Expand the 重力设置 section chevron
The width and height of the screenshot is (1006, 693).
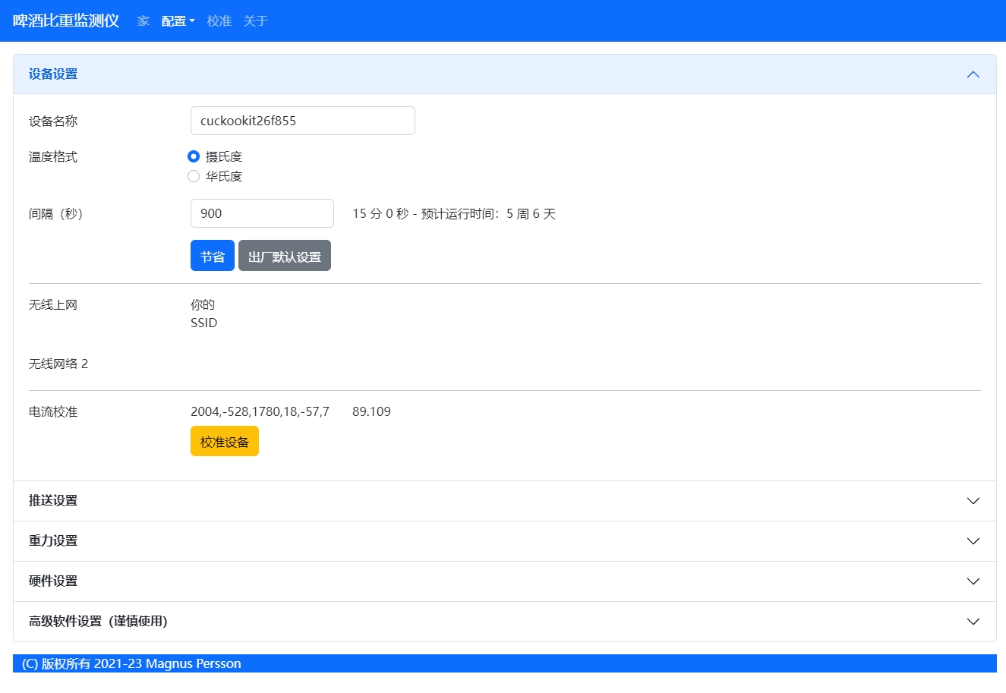click(973, 541)
